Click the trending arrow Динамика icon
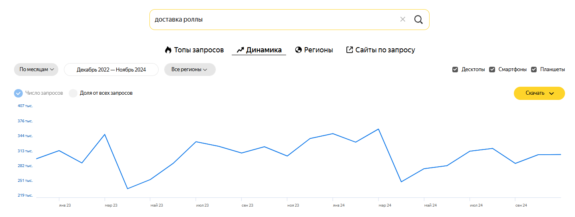This screenshot has height=217, width=575. [240, 50]
